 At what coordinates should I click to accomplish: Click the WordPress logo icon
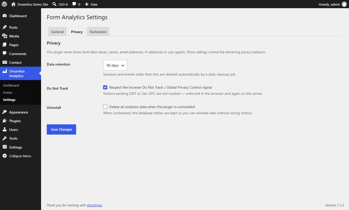pos(4,4)
